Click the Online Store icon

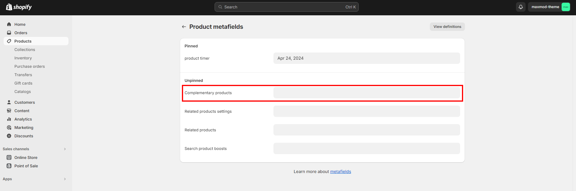(9, 157)
